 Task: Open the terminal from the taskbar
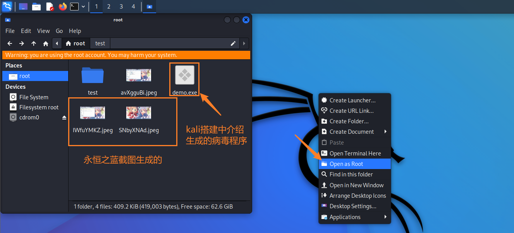click(74, 6)
